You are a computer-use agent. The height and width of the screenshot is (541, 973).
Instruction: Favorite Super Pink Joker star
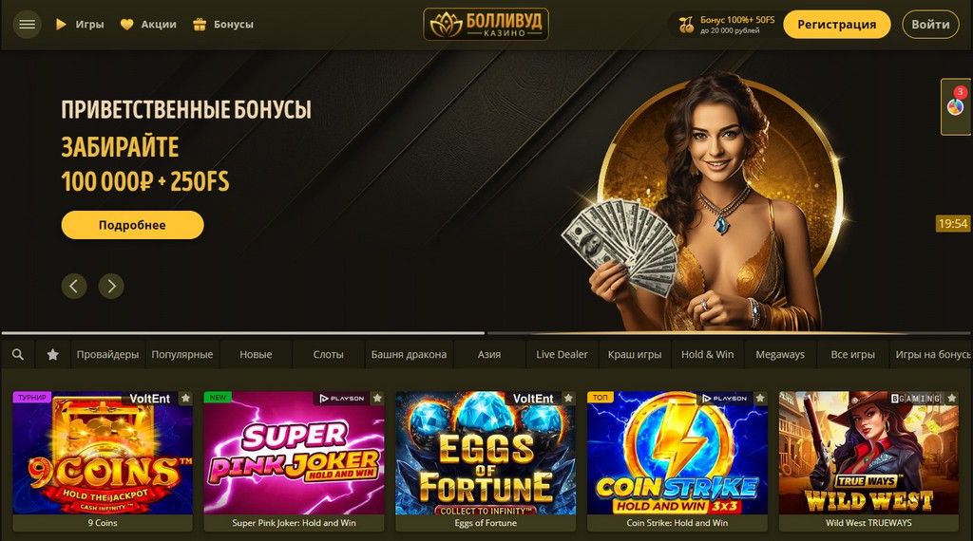[377, 399]
